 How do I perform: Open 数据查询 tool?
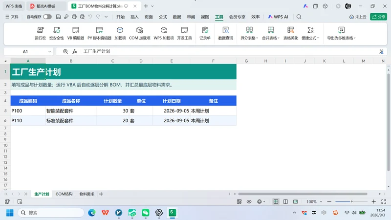coord(225,33)
